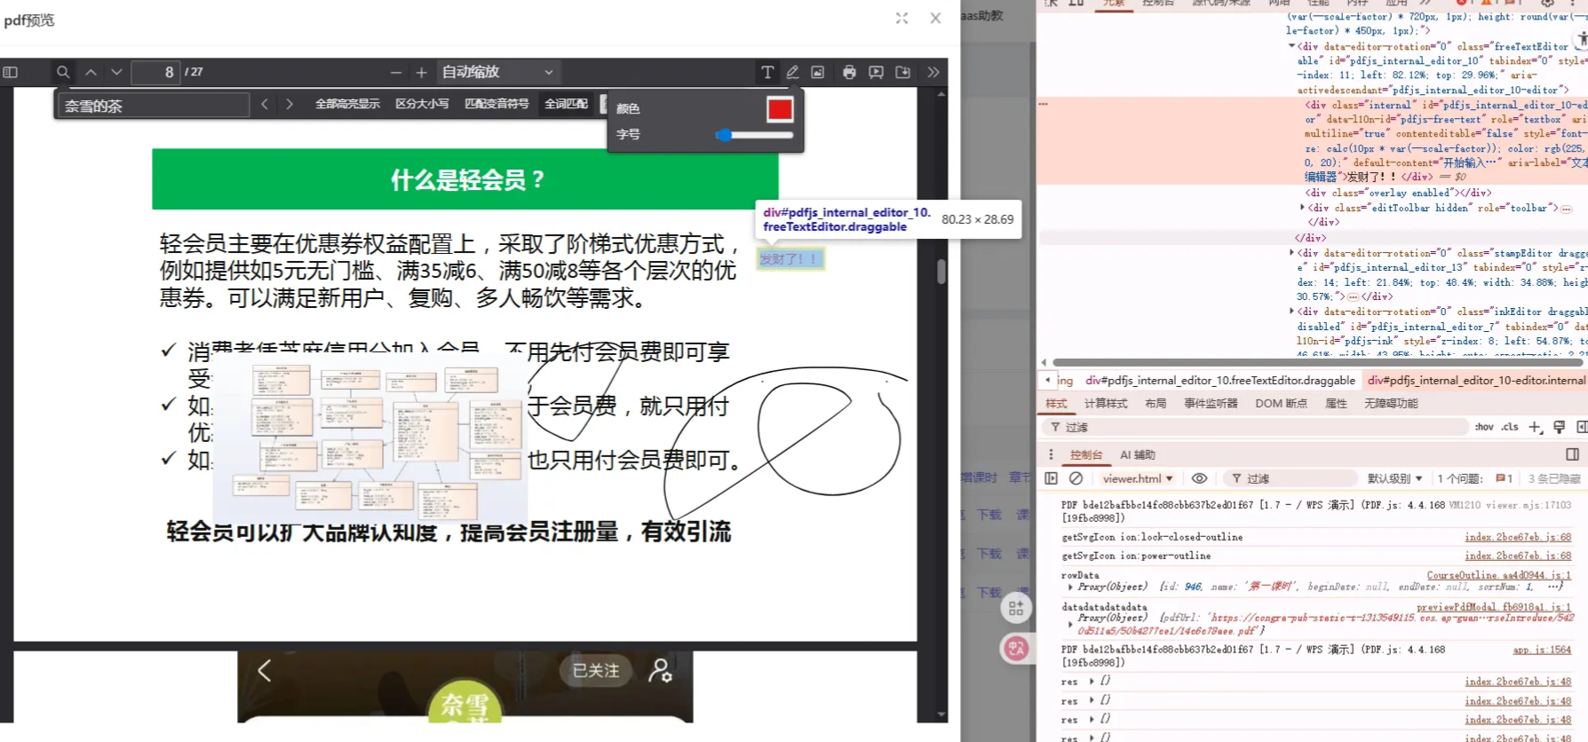Click back arrow in phone screenshot
This screenshot has height=742, width=1588.
point(264,671)
